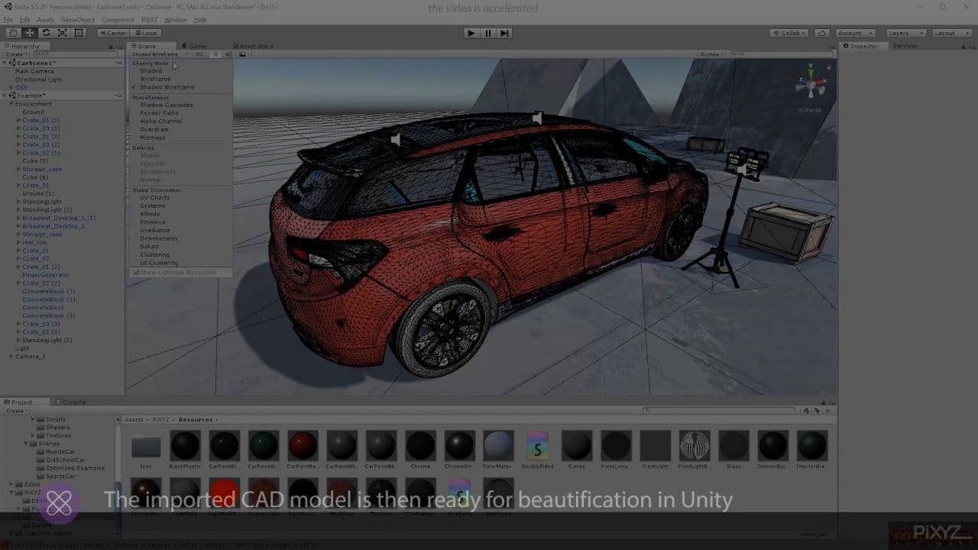Expand the Environment item in the Hierarchy
Image resolution: width=978 pixels, height=550 pixels.
point(10,103)
